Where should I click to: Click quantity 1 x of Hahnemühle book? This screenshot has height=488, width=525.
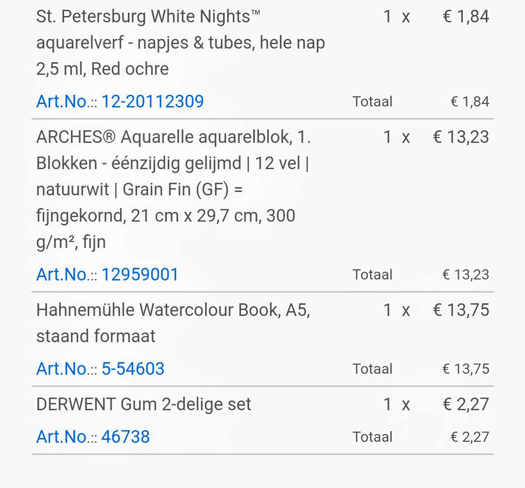coord(397,310)
